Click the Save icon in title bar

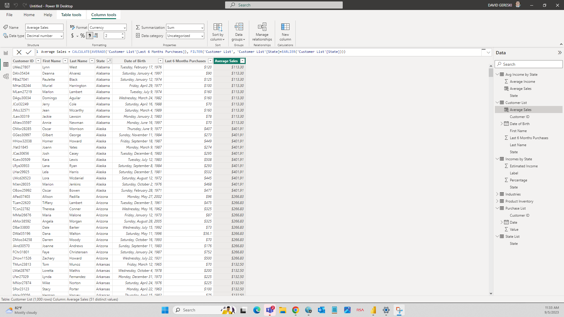point(7,5)
